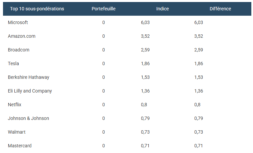
Task: Click the Tesla row label
Action: coord(13,63)
